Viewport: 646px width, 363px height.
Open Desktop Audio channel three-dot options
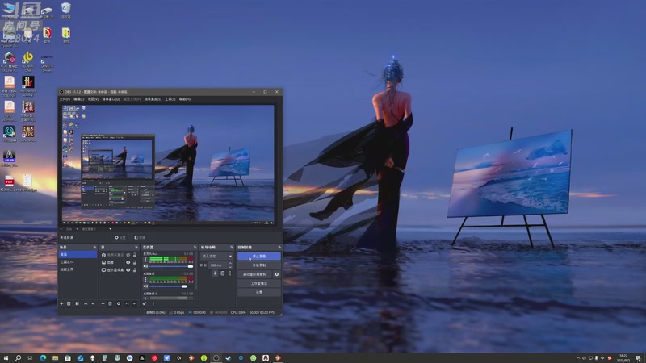pos(145,279)
